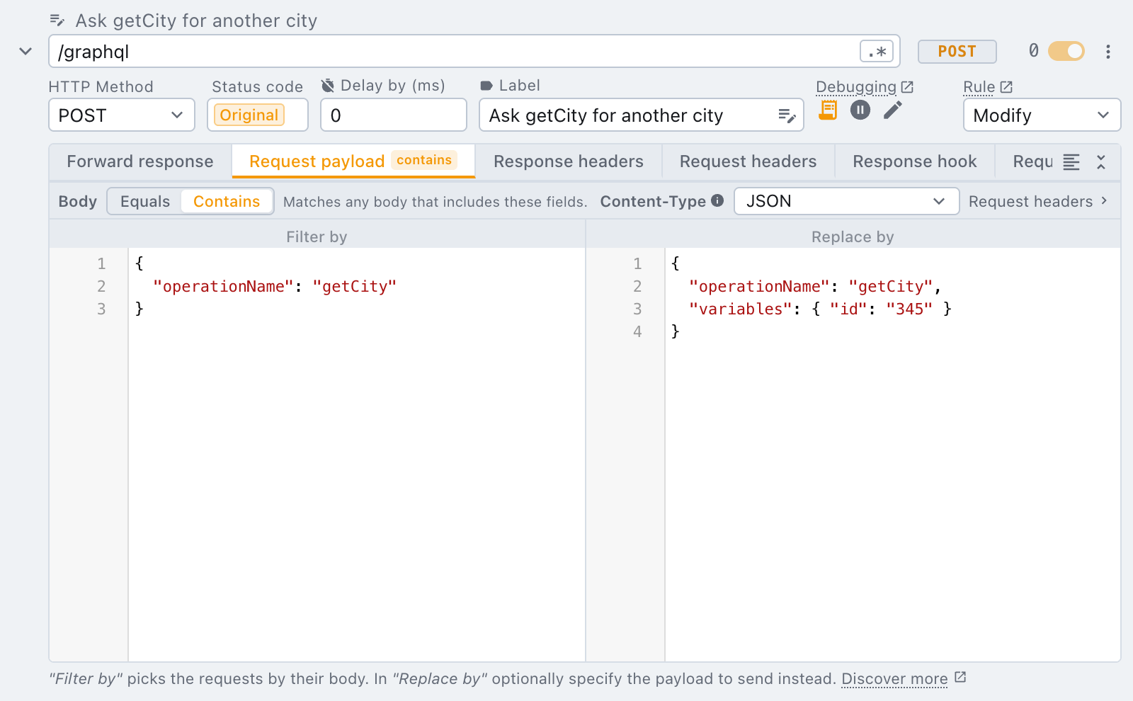The width and height of the screenshot is (1133, 701).
Task: Click the Filter by column header
Action: [317, 237]
